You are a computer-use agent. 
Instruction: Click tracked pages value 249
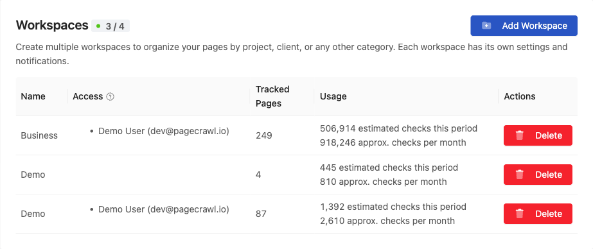pyautogui.click(x=264, y=135)
